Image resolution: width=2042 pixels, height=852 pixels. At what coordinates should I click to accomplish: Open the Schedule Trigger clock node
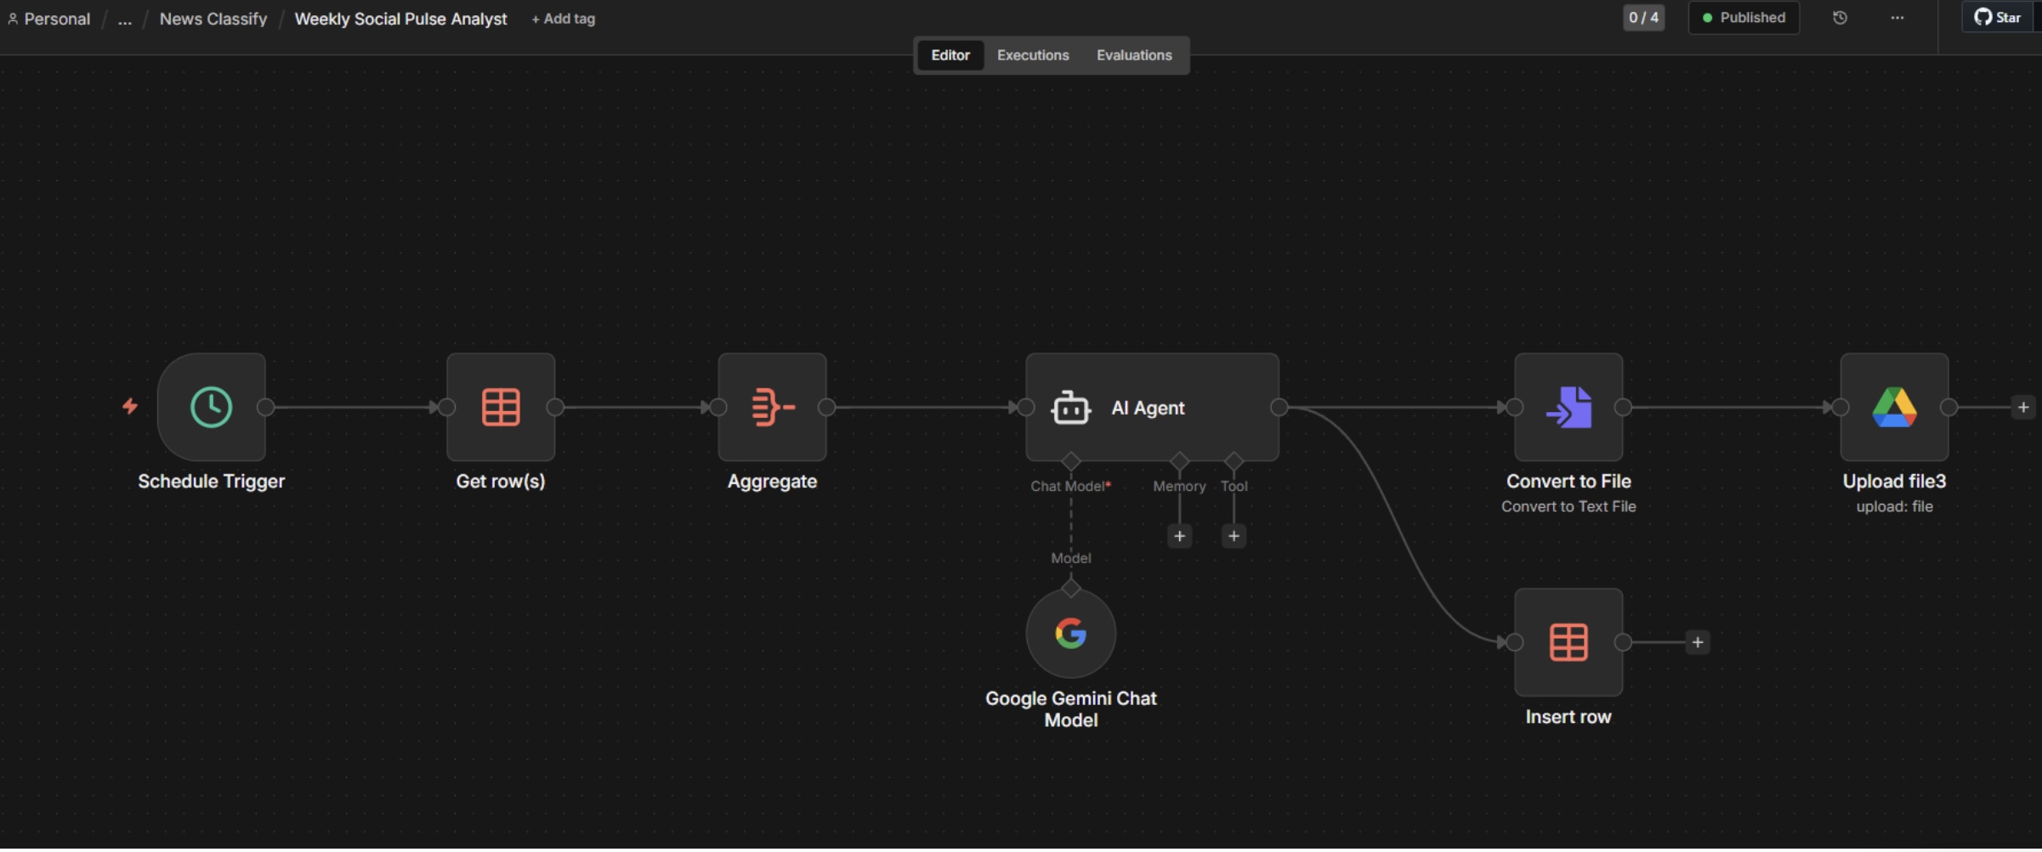(212, 407)
